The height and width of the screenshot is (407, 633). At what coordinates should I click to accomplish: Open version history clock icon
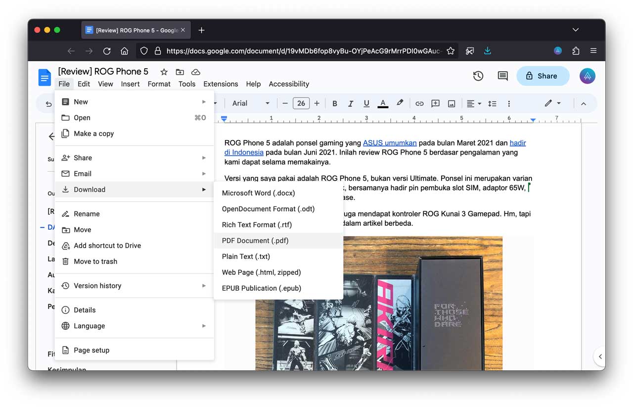478,76
